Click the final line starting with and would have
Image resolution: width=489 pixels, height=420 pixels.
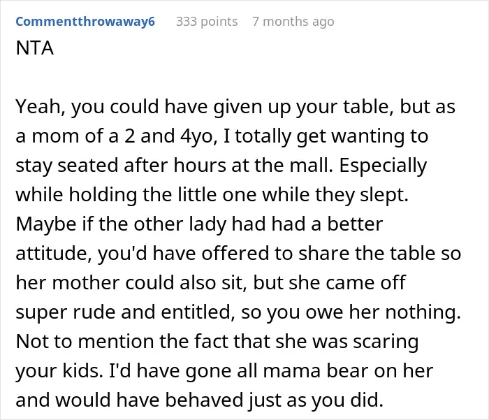coord(199,400)
